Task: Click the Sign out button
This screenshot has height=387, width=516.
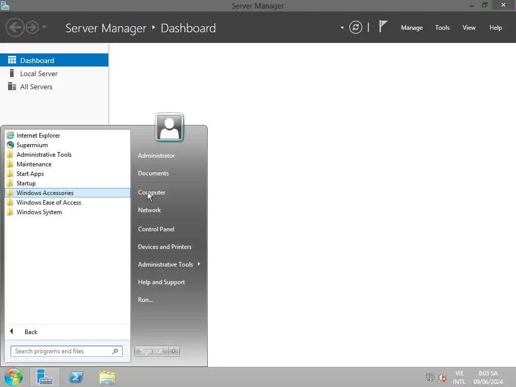Action: tap(151, 351)
